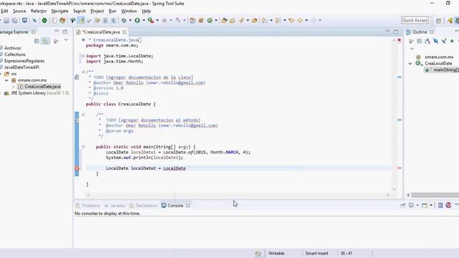
Task: Open the Help menu
Action: tap(146, 11)
